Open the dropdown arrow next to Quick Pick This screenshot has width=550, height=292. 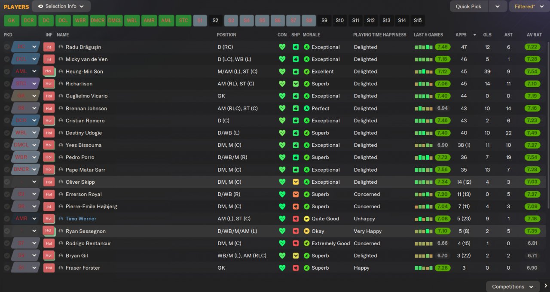[x=498, y=6]
